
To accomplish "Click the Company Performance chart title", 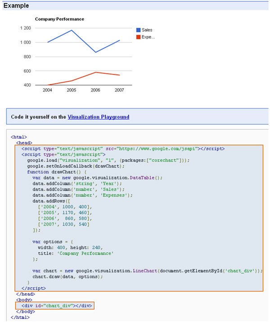I will pos(59,19).
